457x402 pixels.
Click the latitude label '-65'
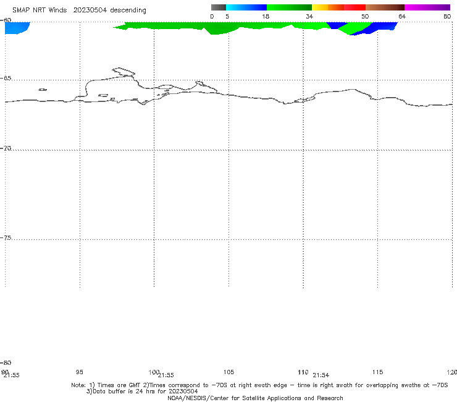[6, 79]
